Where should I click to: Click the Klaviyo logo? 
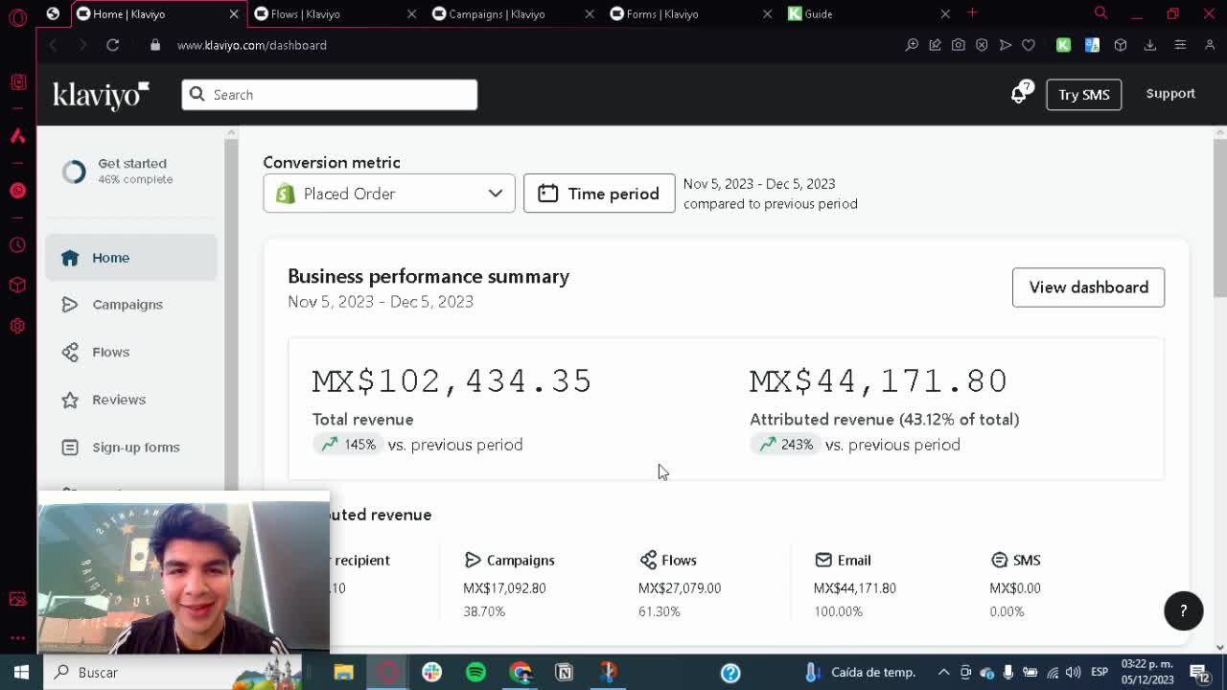[101, 94]
